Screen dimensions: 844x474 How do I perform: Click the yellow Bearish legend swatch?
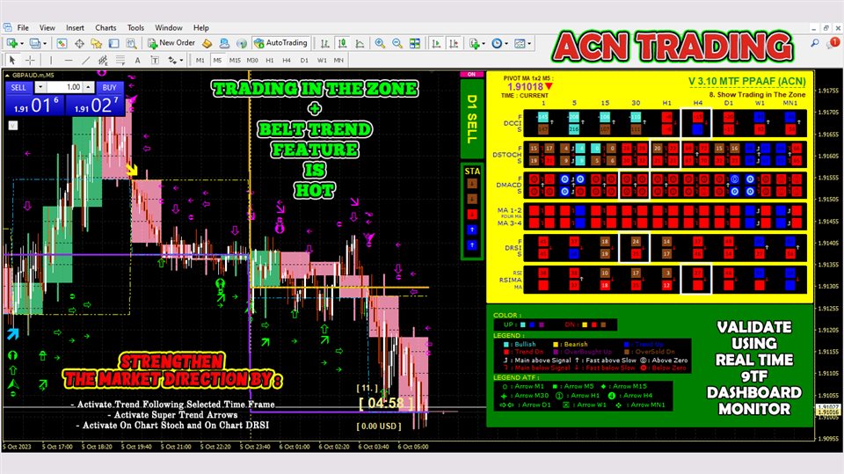point(556,344)
